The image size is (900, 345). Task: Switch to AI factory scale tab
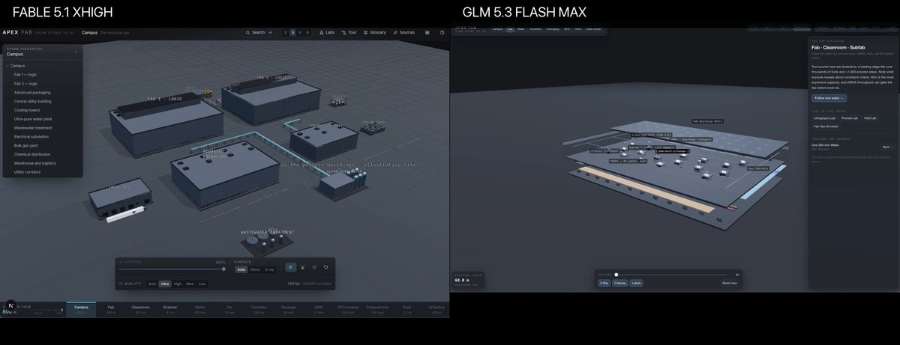436,309
